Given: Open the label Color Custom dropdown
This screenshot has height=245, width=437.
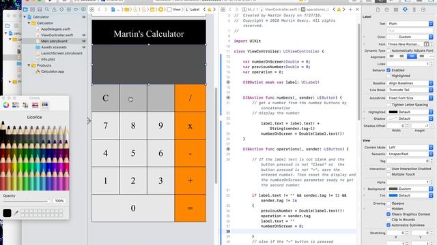Looking at the screenshot, I should (410, 37).
